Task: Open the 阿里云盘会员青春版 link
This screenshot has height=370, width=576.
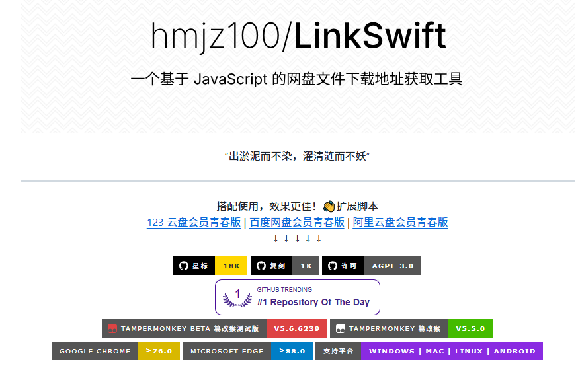Action: pos(400,223)
